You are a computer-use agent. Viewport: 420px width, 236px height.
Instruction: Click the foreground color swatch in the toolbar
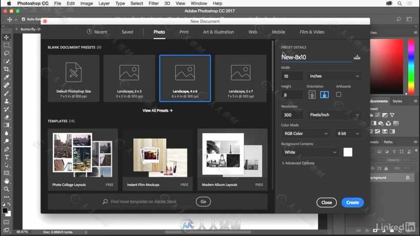point(5,210)
